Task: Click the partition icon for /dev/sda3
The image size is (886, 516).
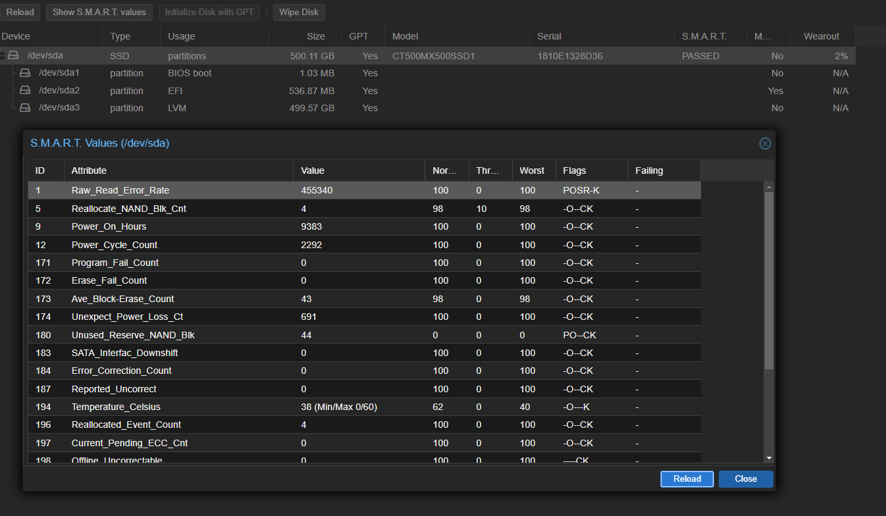Action: (x=25, y=107)
